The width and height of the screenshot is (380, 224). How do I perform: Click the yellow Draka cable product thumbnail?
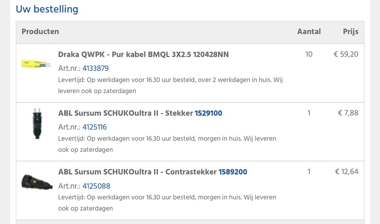point(35,64)
